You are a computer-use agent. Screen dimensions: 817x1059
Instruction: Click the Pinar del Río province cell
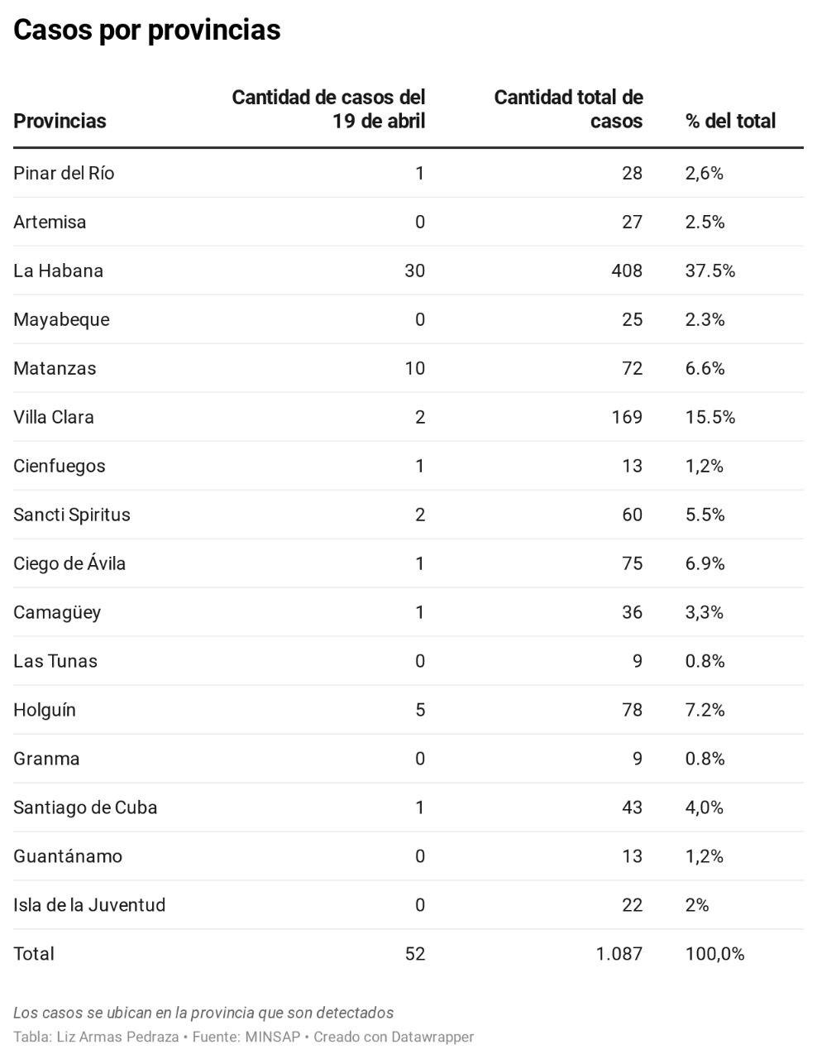pyautogui.click(x=64, y=173)
